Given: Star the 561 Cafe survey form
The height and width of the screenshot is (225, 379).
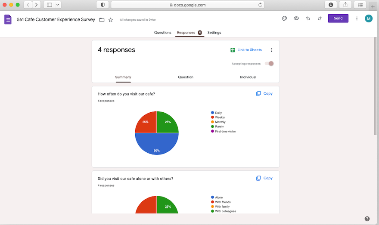Looking at the screenshot, I should (111, 20).
